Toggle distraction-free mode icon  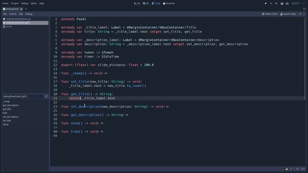pyautogui.click(x=304, y=9)
